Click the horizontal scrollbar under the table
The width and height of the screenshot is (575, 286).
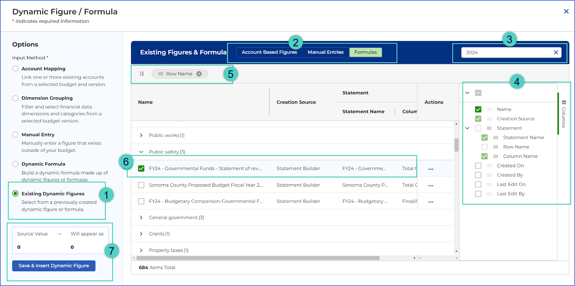tap(258, 258)
